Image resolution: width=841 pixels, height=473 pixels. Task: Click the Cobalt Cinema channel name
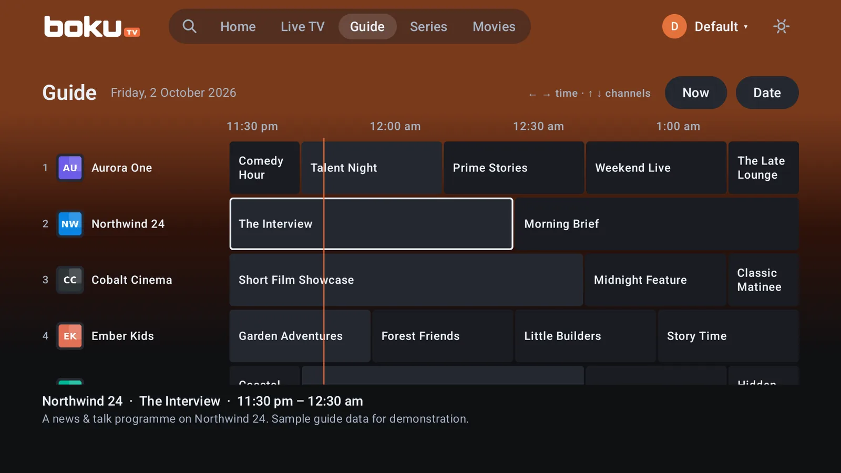pyautogui.click(x=132, y=280)
